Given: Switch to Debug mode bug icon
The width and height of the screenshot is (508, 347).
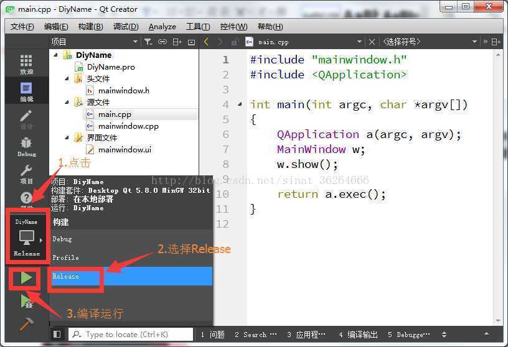Looking at the screenshot, I should point(26,147).
